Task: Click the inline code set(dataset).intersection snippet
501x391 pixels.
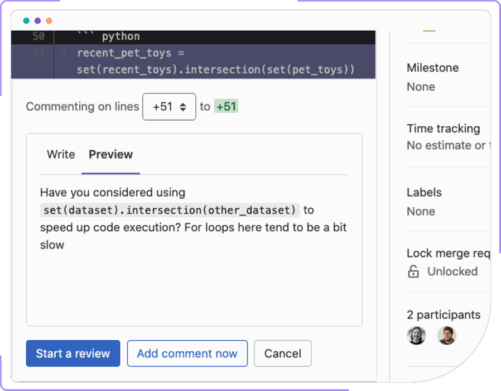Action: pyautogui.click(x=170, y=210)
